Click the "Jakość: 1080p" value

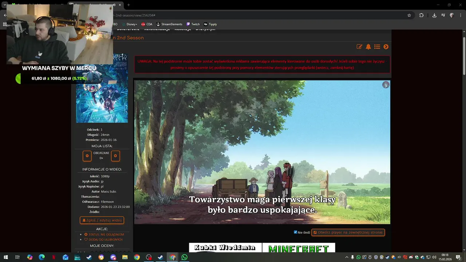tap(105, 176)
